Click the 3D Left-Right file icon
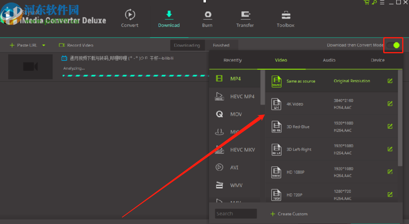 tap(276, 149)
